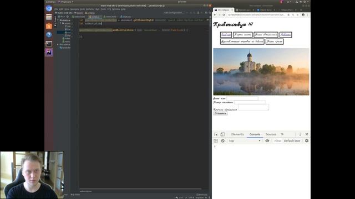Switch to the DevTools Sources tab
The height and width of the screenshot is (199, 355).
271,134
